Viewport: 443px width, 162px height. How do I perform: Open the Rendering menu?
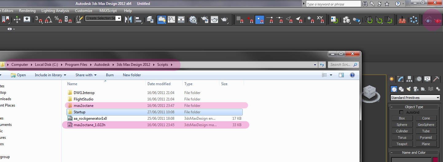click(27, 11)
